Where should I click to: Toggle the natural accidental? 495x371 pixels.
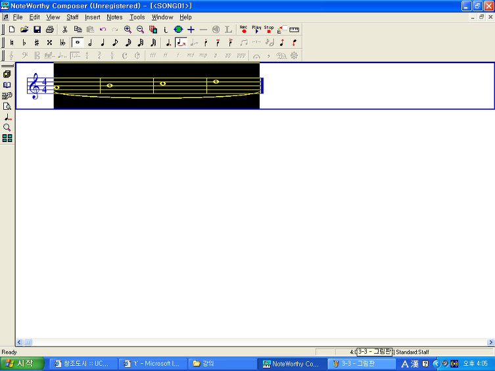(x=12, y=42)
